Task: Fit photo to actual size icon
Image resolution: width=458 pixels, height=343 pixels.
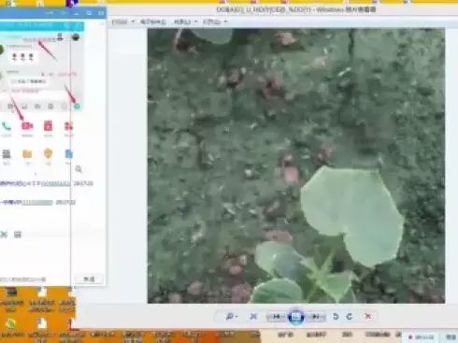Action: coord(253,317)
